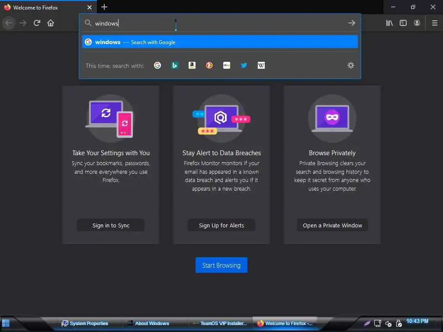
Task: Click the 'This time, search with:' label
Action: (x=115, y=66)
